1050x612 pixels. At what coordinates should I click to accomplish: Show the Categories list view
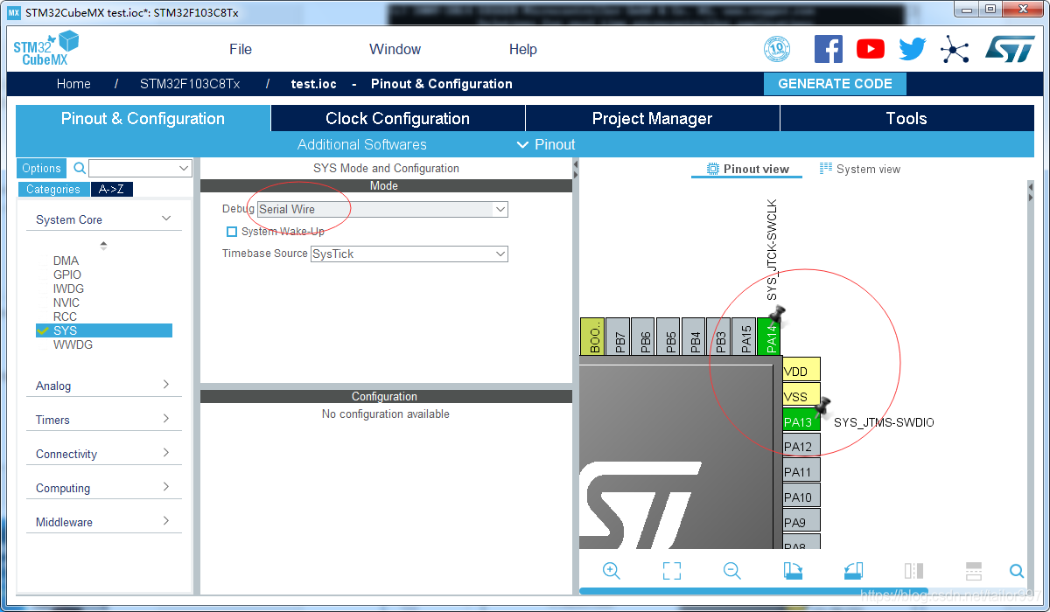point(53,189)
